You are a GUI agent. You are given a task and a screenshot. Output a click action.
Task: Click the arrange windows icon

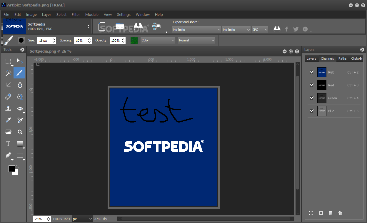tap(156, 26)
